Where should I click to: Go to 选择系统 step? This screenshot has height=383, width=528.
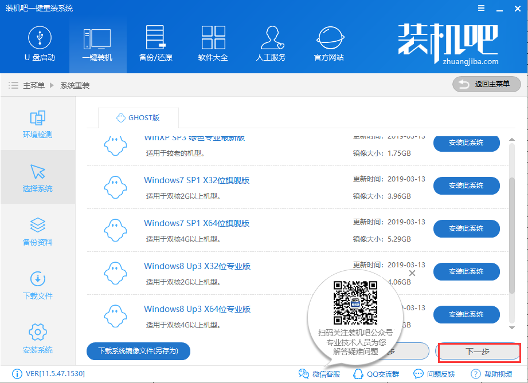[38, 177]
